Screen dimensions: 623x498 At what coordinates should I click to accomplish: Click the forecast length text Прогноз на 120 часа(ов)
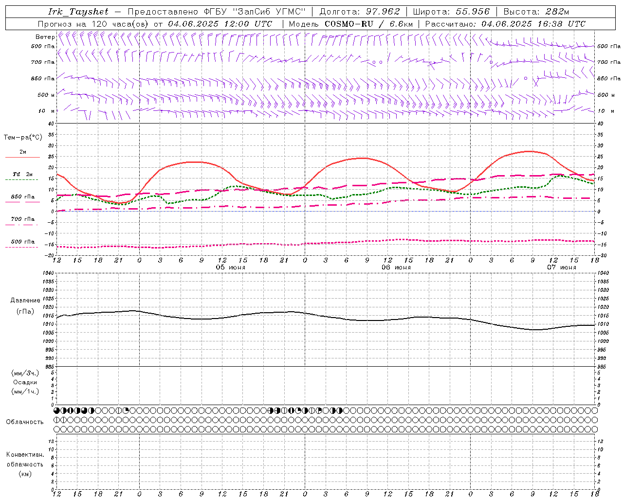(x=93, y=24)
